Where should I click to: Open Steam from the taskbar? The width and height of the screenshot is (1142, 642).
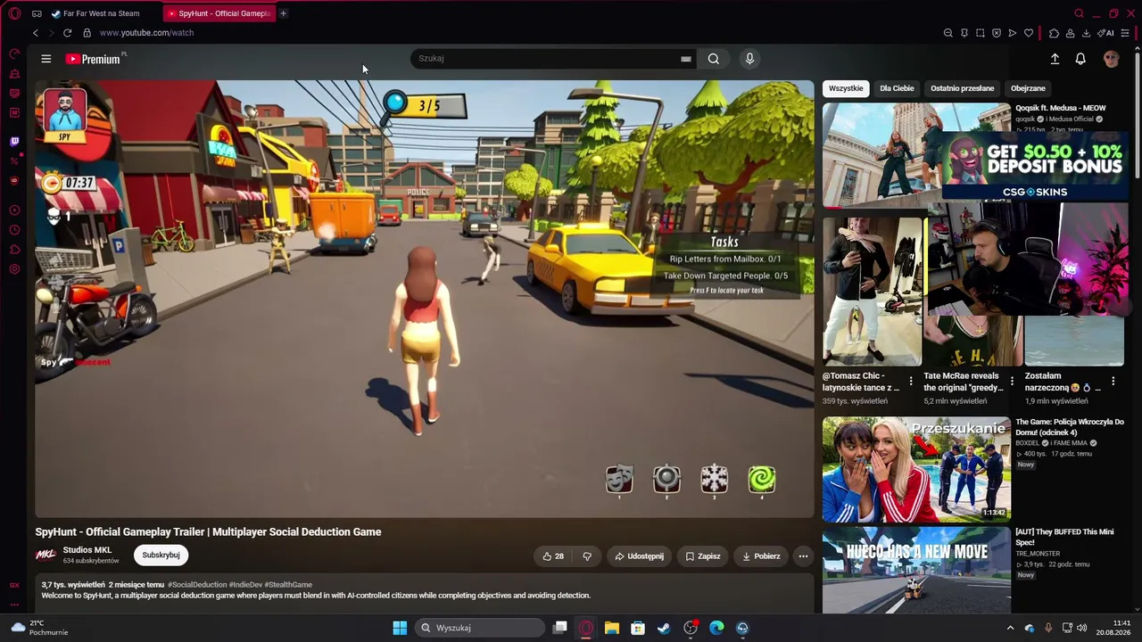tap(664, 628)
